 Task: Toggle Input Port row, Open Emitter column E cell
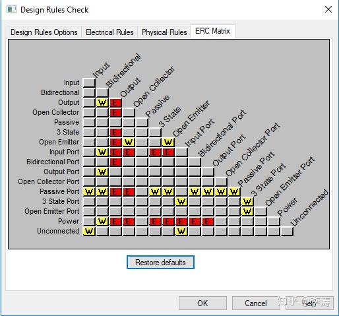(168, 152)
